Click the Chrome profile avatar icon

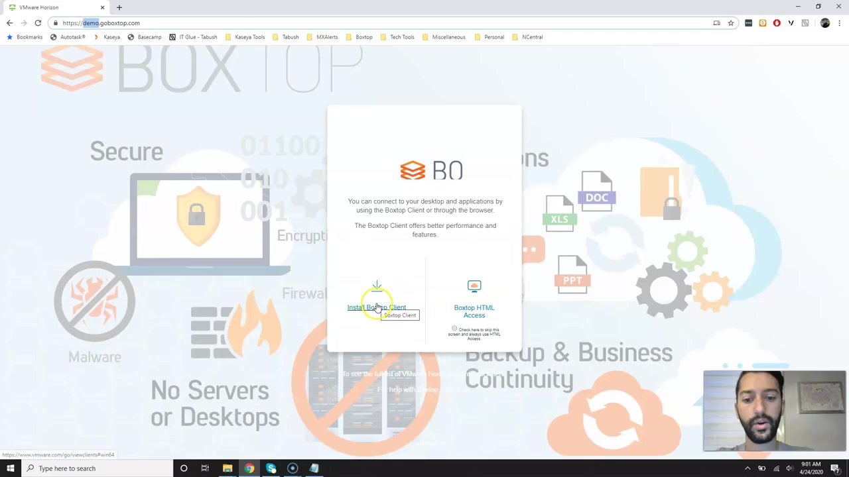tap(825, 23)
